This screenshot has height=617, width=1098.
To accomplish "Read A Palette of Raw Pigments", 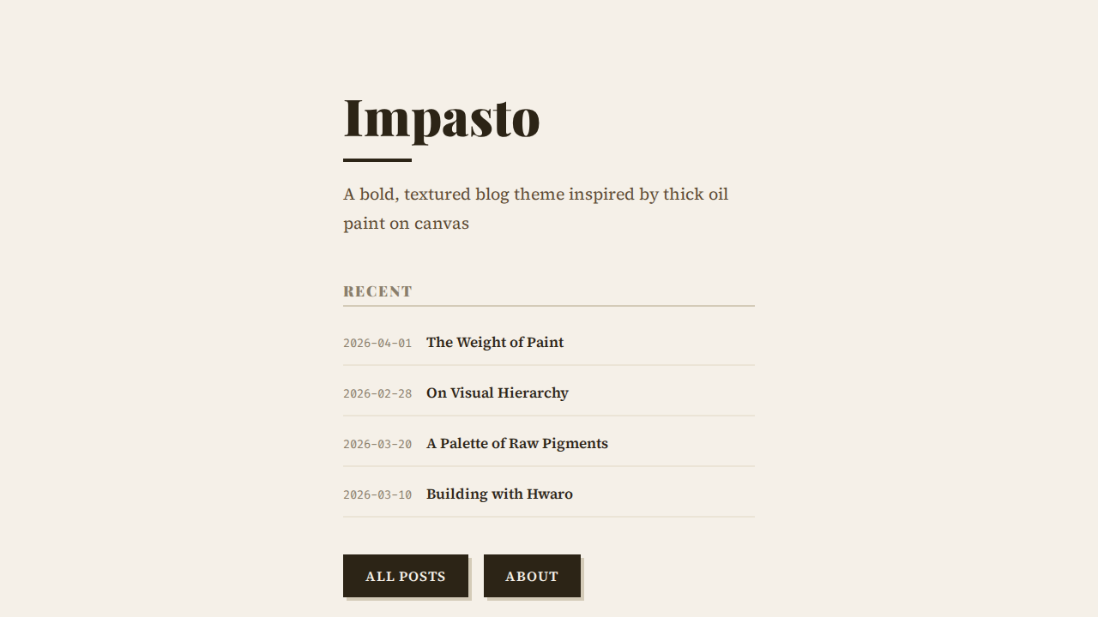I will point(517,443).
